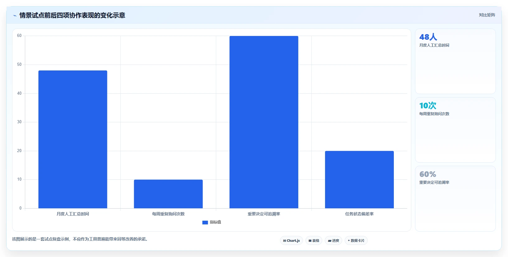Toggle the 指标值 legend item
Viewport: 508px width, 257px height.
212,222
